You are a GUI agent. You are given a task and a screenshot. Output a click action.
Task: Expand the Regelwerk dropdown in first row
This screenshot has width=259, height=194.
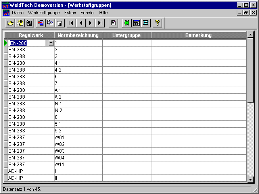tap(50, 43)
